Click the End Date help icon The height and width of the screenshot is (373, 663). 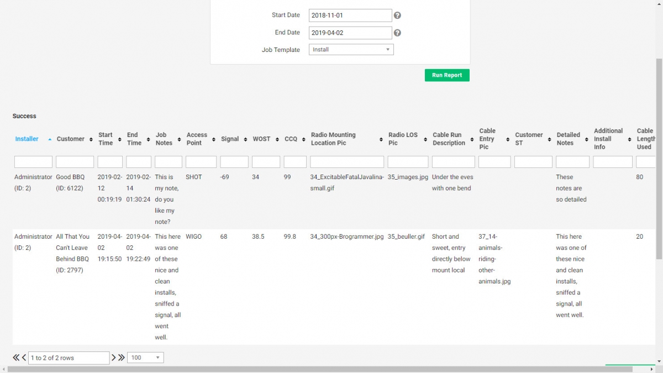click(x=397, y=33)
